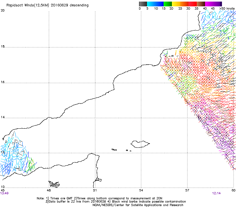Click the '54' longitude axis label

click(x=141, y=190)
